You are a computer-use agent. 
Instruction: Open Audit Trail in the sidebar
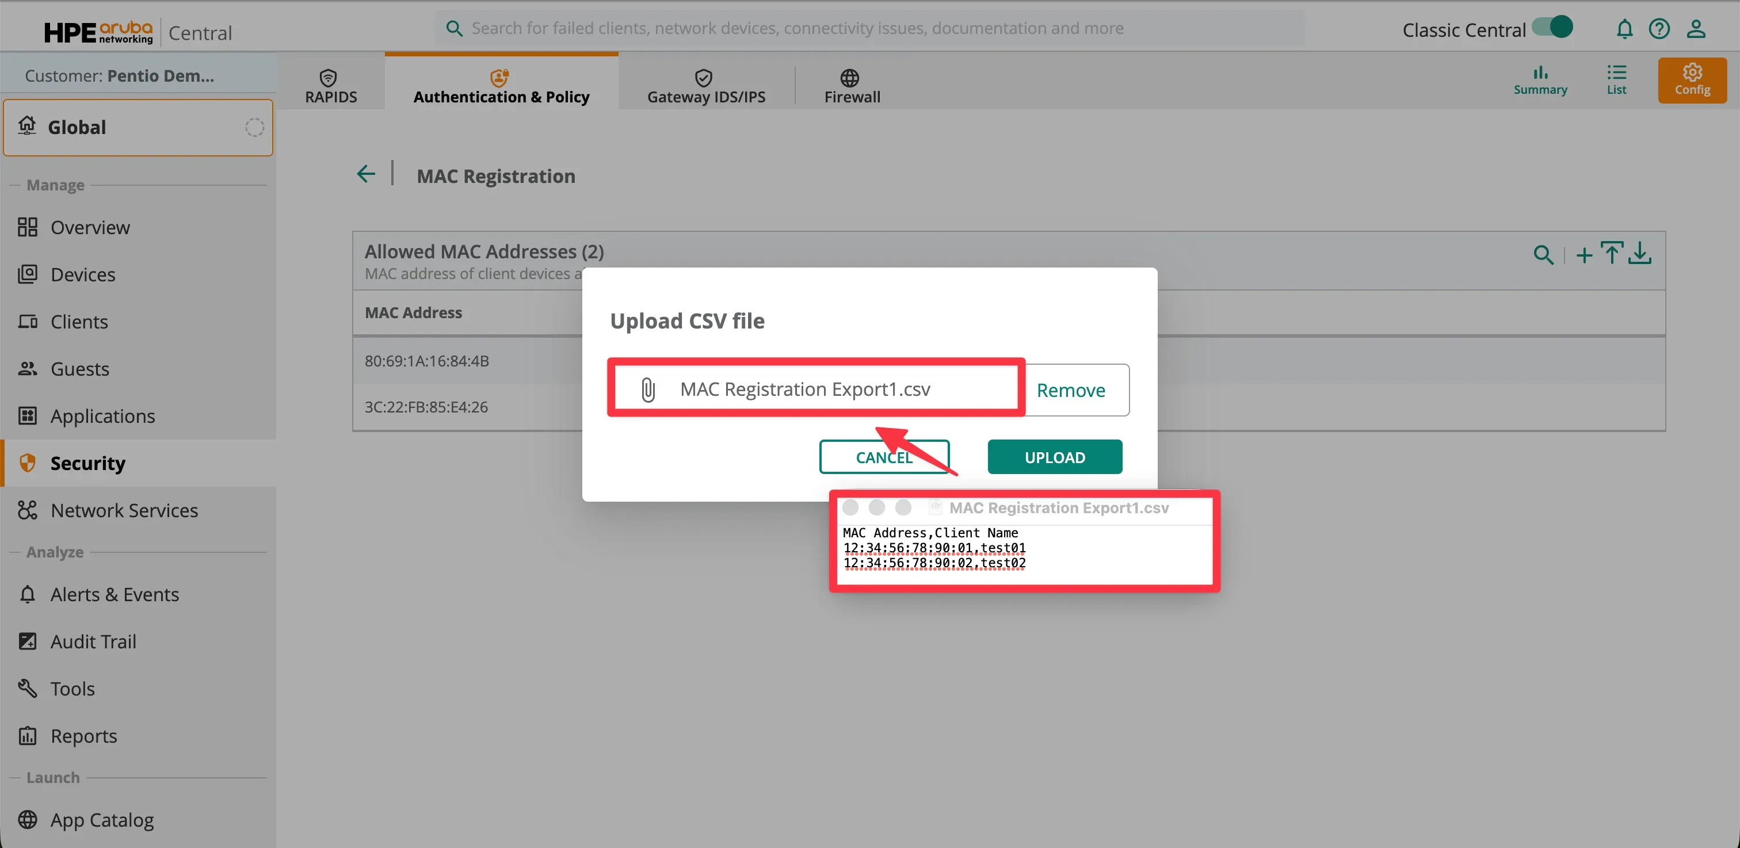93,641
